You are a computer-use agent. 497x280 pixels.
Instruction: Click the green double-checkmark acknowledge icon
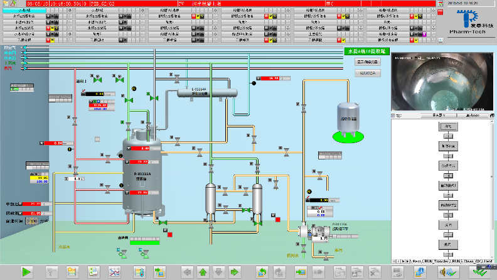pyautogui.click(x=480, y=272)
